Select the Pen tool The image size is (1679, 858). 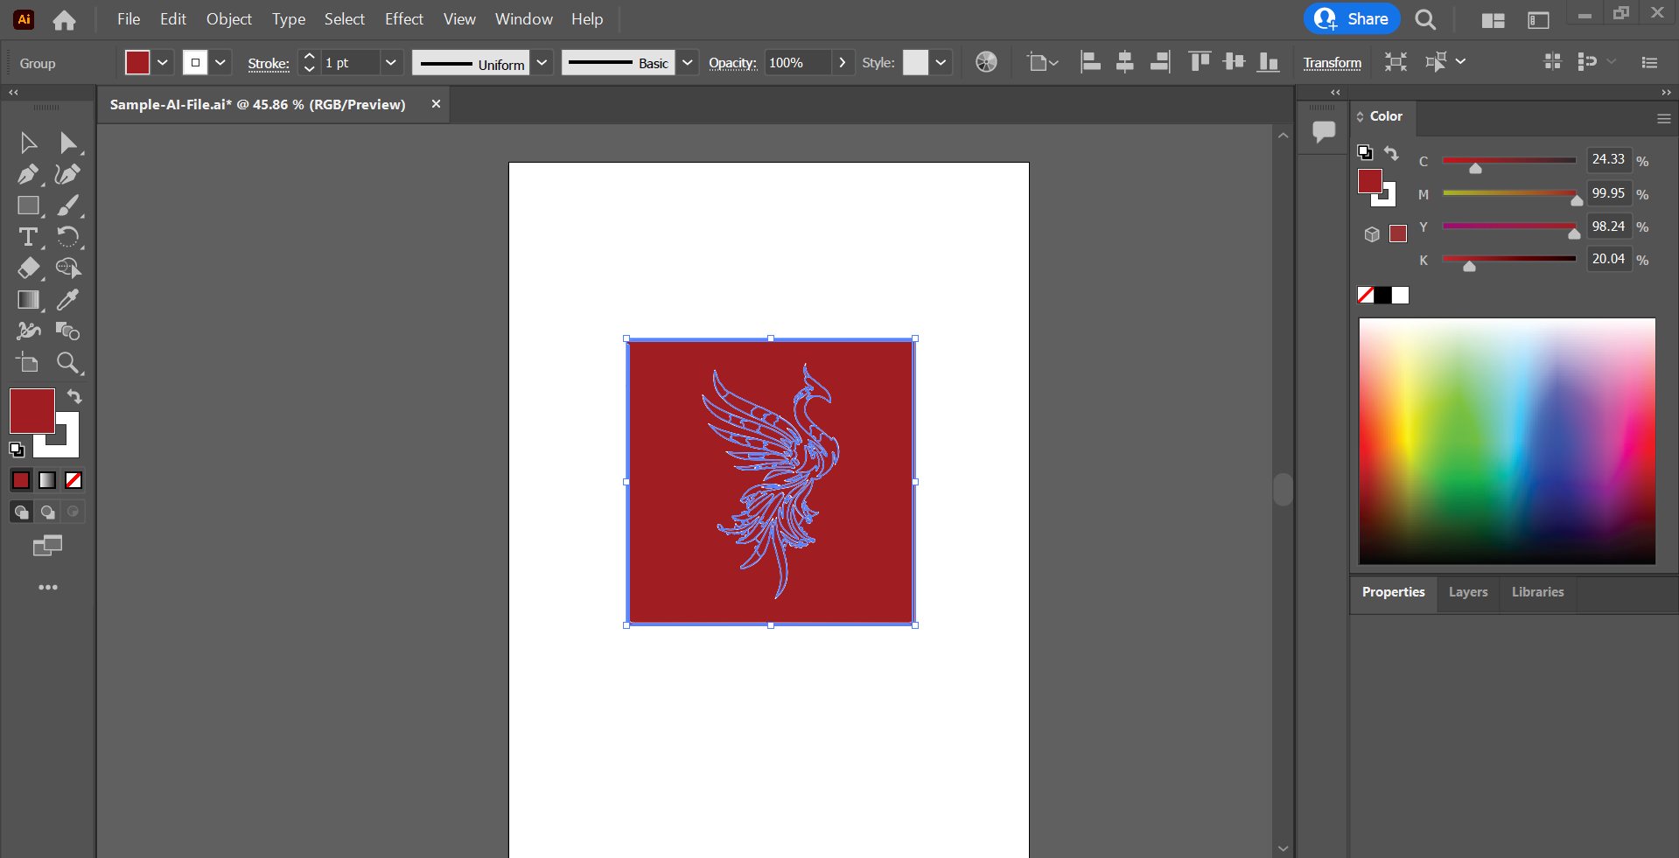click(x=27, y=174)
